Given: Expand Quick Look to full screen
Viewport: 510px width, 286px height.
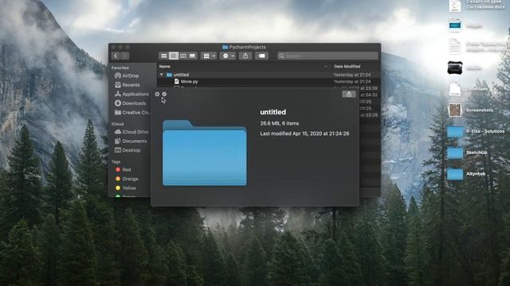Looking at the screenshot, I should tap(164, 94).
